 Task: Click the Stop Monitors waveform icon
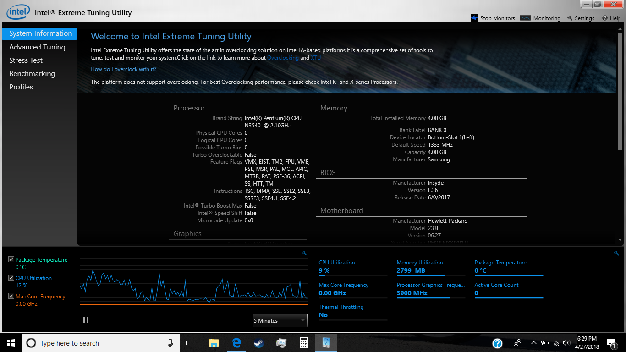point(475,18)
